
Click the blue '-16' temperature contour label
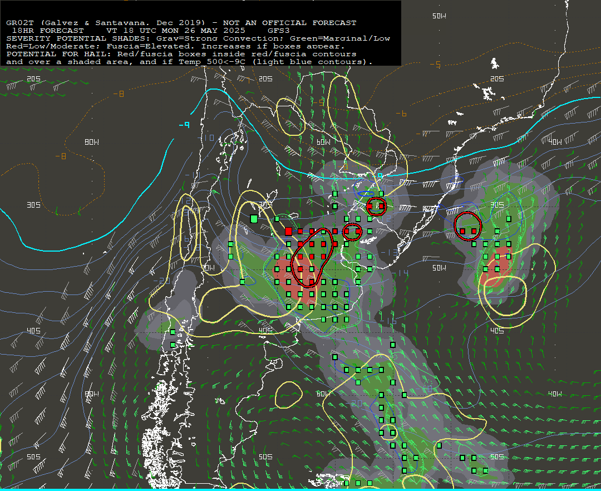[388, 321]
